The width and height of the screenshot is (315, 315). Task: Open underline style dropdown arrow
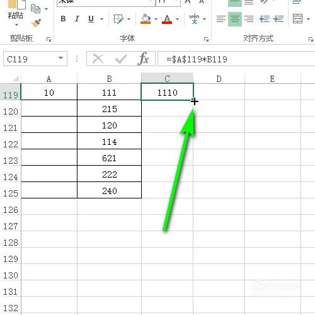point(101,19)
